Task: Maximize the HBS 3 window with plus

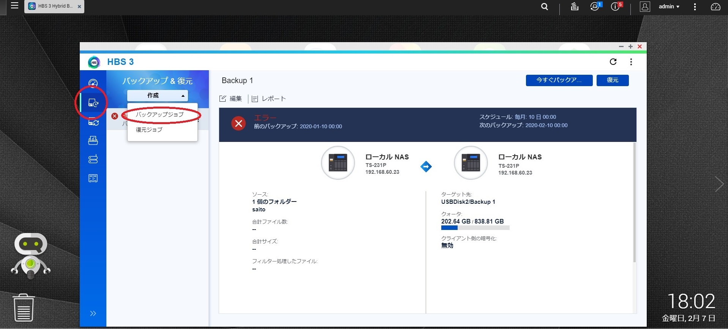Action: (x=630, y=46)
